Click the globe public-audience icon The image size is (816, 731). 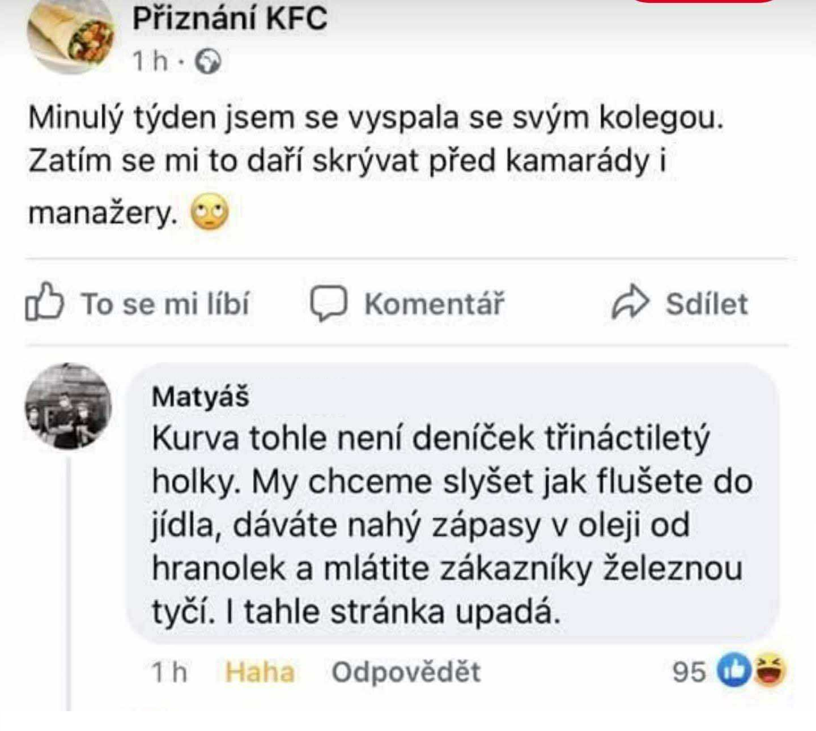click(x=207, y=61)
